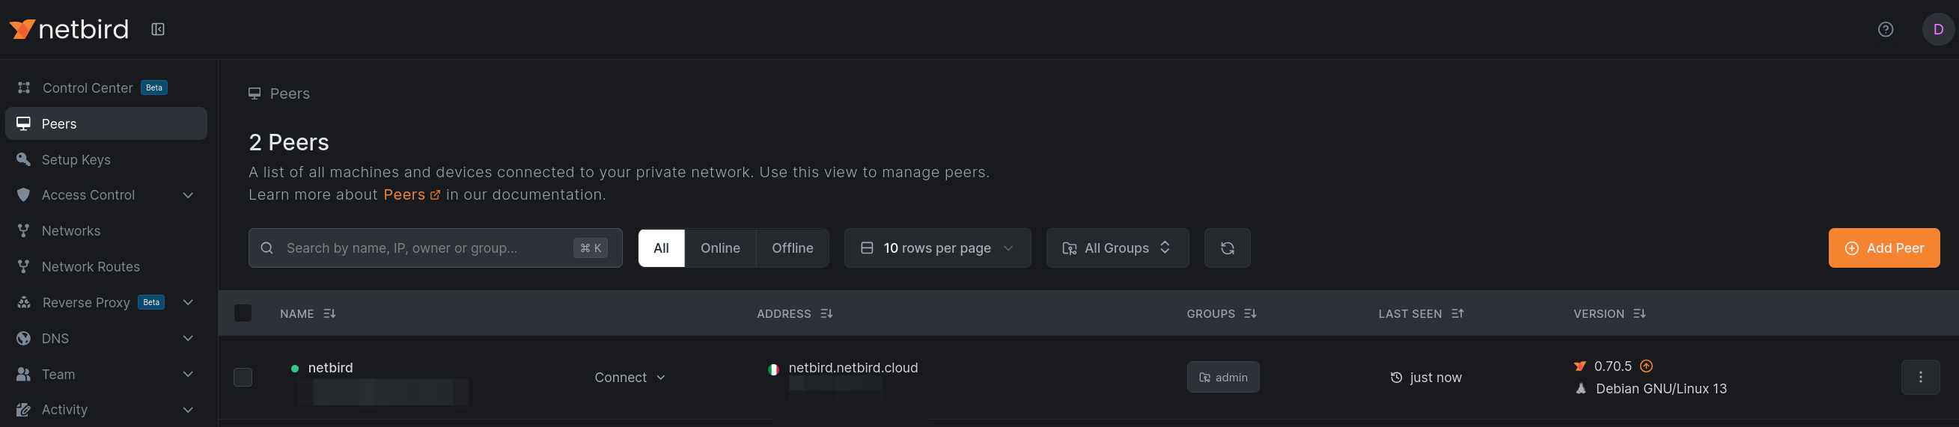Collapse the sidebar with the panel icon
Image resolution: width=1959 pixels, height=427 pixels.
(x=157, y=29)
